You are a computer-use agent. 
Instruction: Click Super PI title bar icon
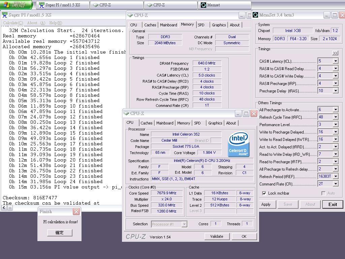point(4,15)
